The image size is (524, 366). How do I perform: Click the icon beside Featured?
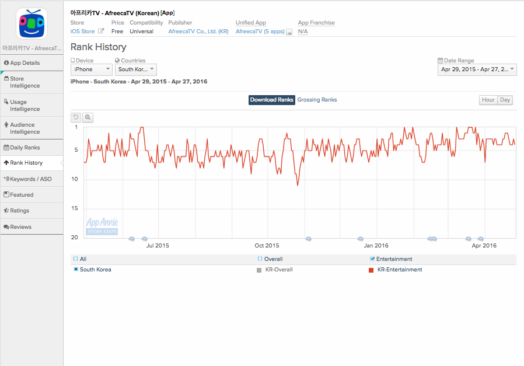tap(6, 194)
